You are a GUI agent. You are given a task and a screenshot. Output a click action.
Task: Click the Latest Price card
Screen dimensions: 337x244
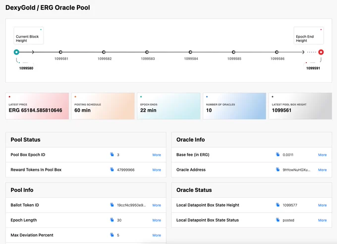[37, 106]
